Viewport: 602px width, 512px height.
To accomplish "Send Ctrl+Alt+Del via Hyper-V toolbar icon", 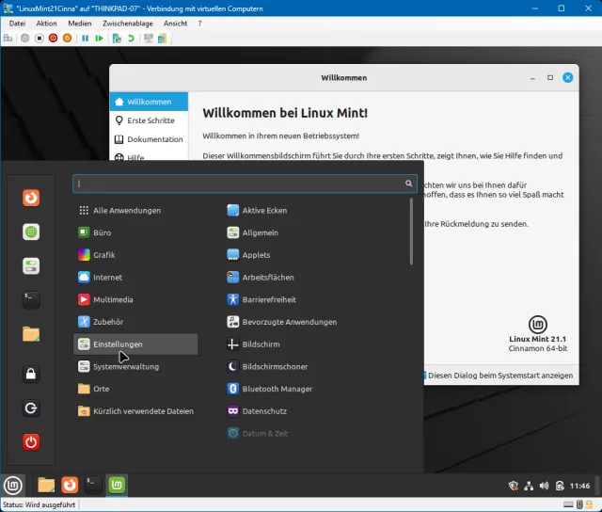I will click(8, 38).
